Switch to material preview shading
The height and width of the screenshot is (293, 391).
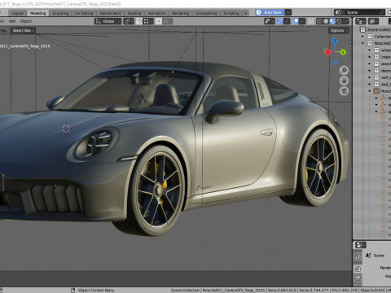(332, 21)
